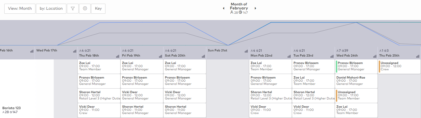Select Zoe Lai's shift on Thu Feb 18th
Image resolution: width=421 pixels, height=118 pixels.
99,66
